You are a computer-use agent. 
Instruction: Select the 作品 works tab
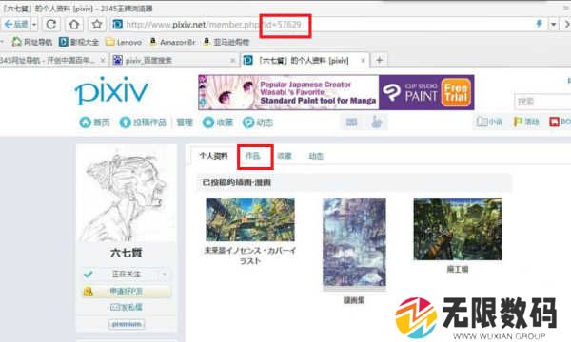click(x=253, y=156)
